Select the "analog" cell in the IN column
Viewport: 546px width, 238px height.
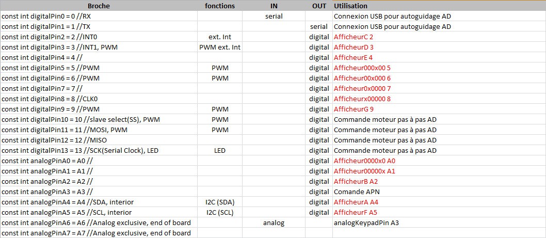click(x=274, y=223)
